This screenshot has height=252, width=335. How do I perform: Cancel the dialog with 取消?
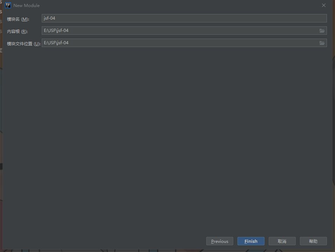pos(282,241)
